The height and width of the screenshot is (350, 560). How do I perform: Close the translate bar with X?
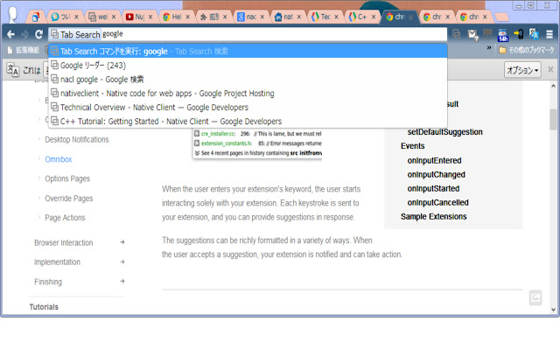coord(550,70)
